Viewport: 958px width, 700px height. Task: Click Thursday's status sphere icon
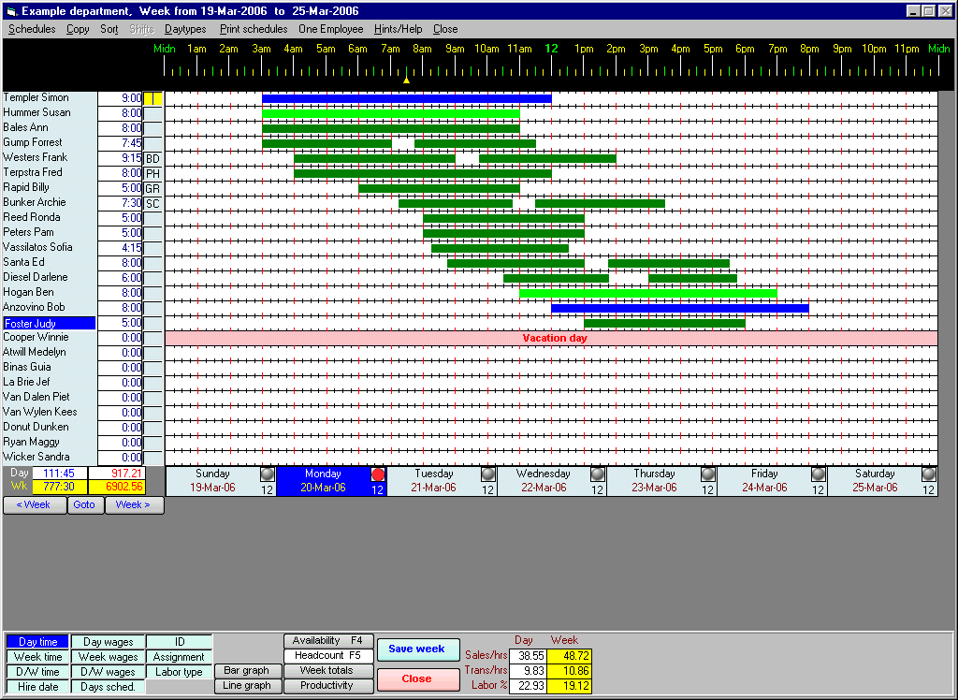pyautogui.click(x=708, y=475)
